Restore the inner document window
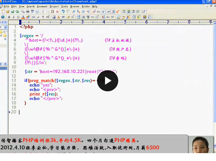 point(211,6)
